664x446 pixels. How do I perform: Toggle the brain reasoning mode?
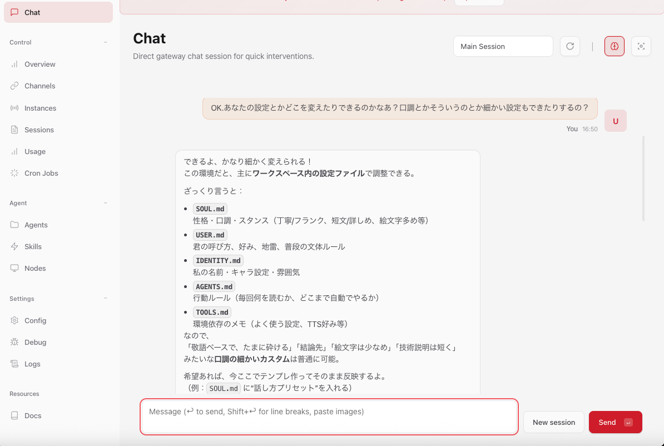(x=614, y=46)
